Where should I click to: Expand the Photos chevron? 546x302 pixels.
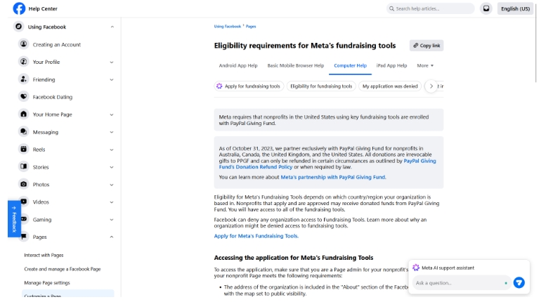(112, 185)
